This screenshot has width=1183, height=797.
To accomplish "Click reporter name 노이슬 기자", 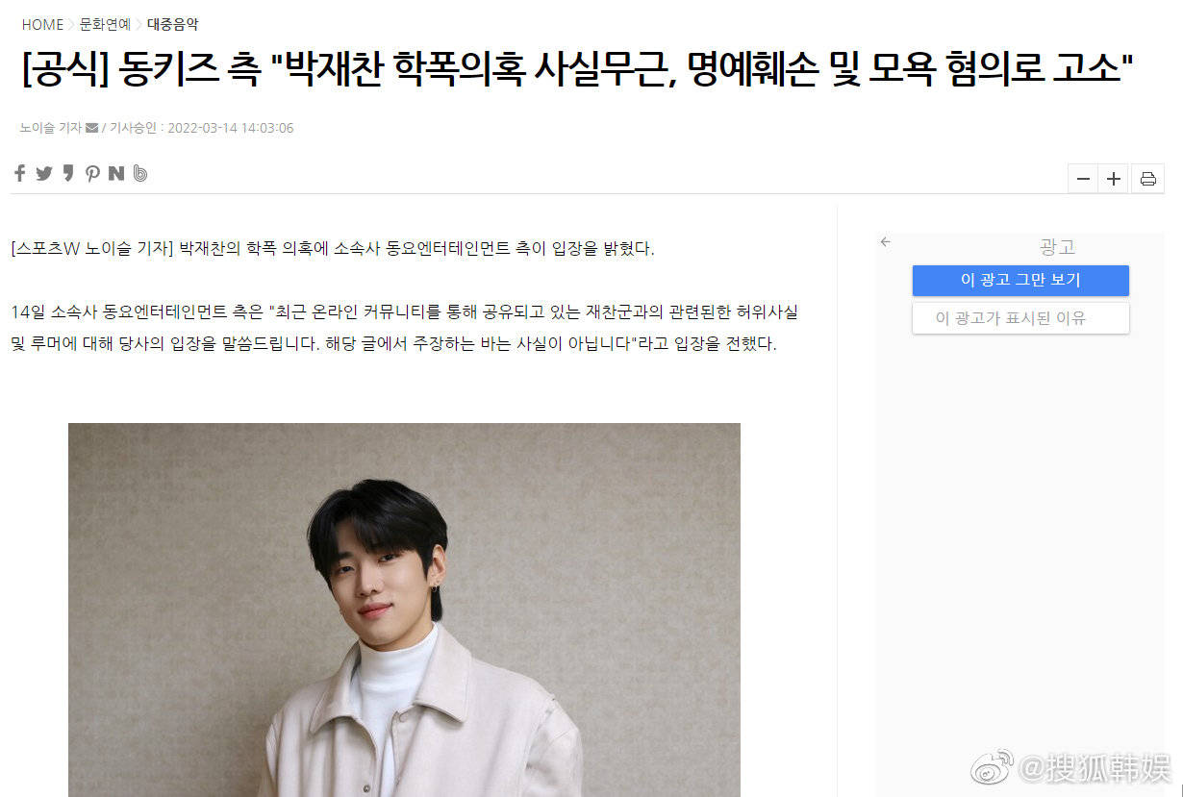I will (x=51, y=128).
